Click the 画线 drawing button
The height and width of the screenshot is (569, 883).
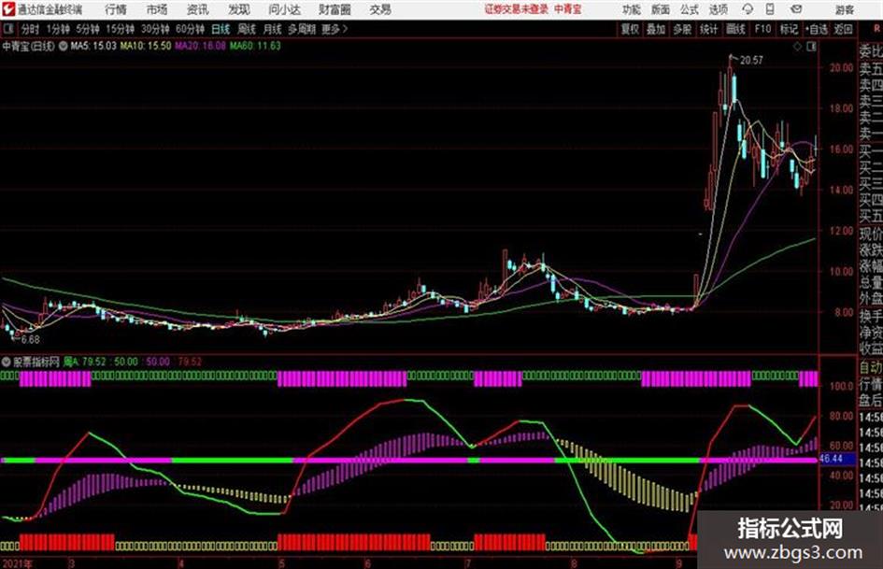tap(735, 29)
